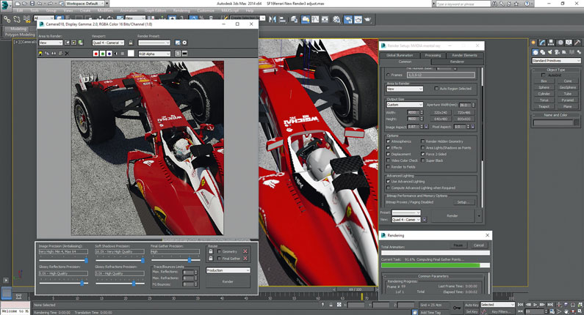This screenshot has height=315, width=584.
Task: Toggle the Atmospherics checkbox
Action: tap(389, 141)
